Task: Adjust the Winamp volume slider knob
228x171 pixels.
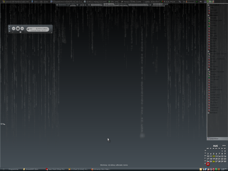Action: tap(20, 32)
